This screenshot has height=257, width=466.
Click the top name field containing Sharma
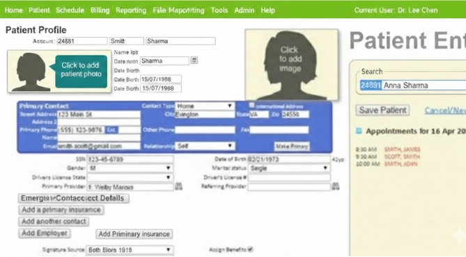(x=180, y=41)
